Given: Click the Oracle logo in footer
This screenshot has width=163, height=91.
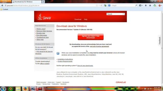Looking at the screenshot, I should [121, 82].
